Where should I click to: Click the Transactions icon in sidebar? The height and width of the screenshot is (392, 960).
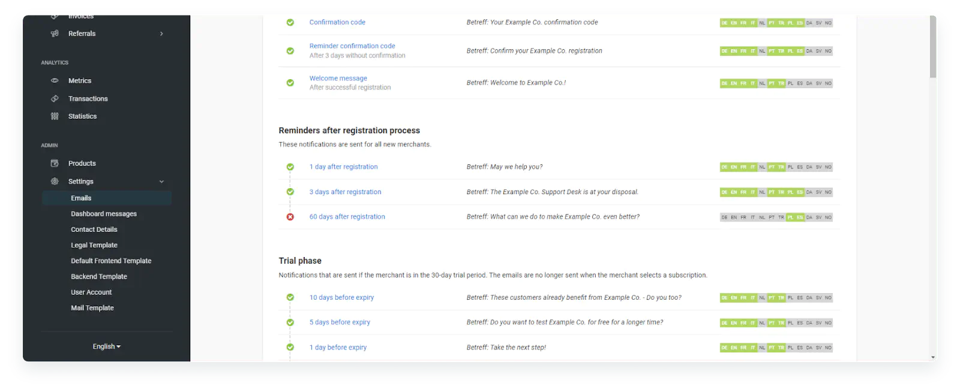tap(55, 98)
